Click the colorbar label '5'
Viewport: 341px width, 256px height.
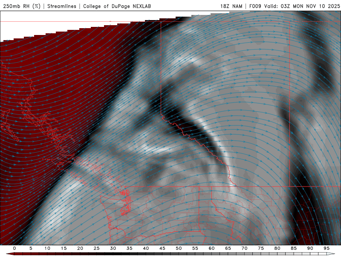pos(31,248)
